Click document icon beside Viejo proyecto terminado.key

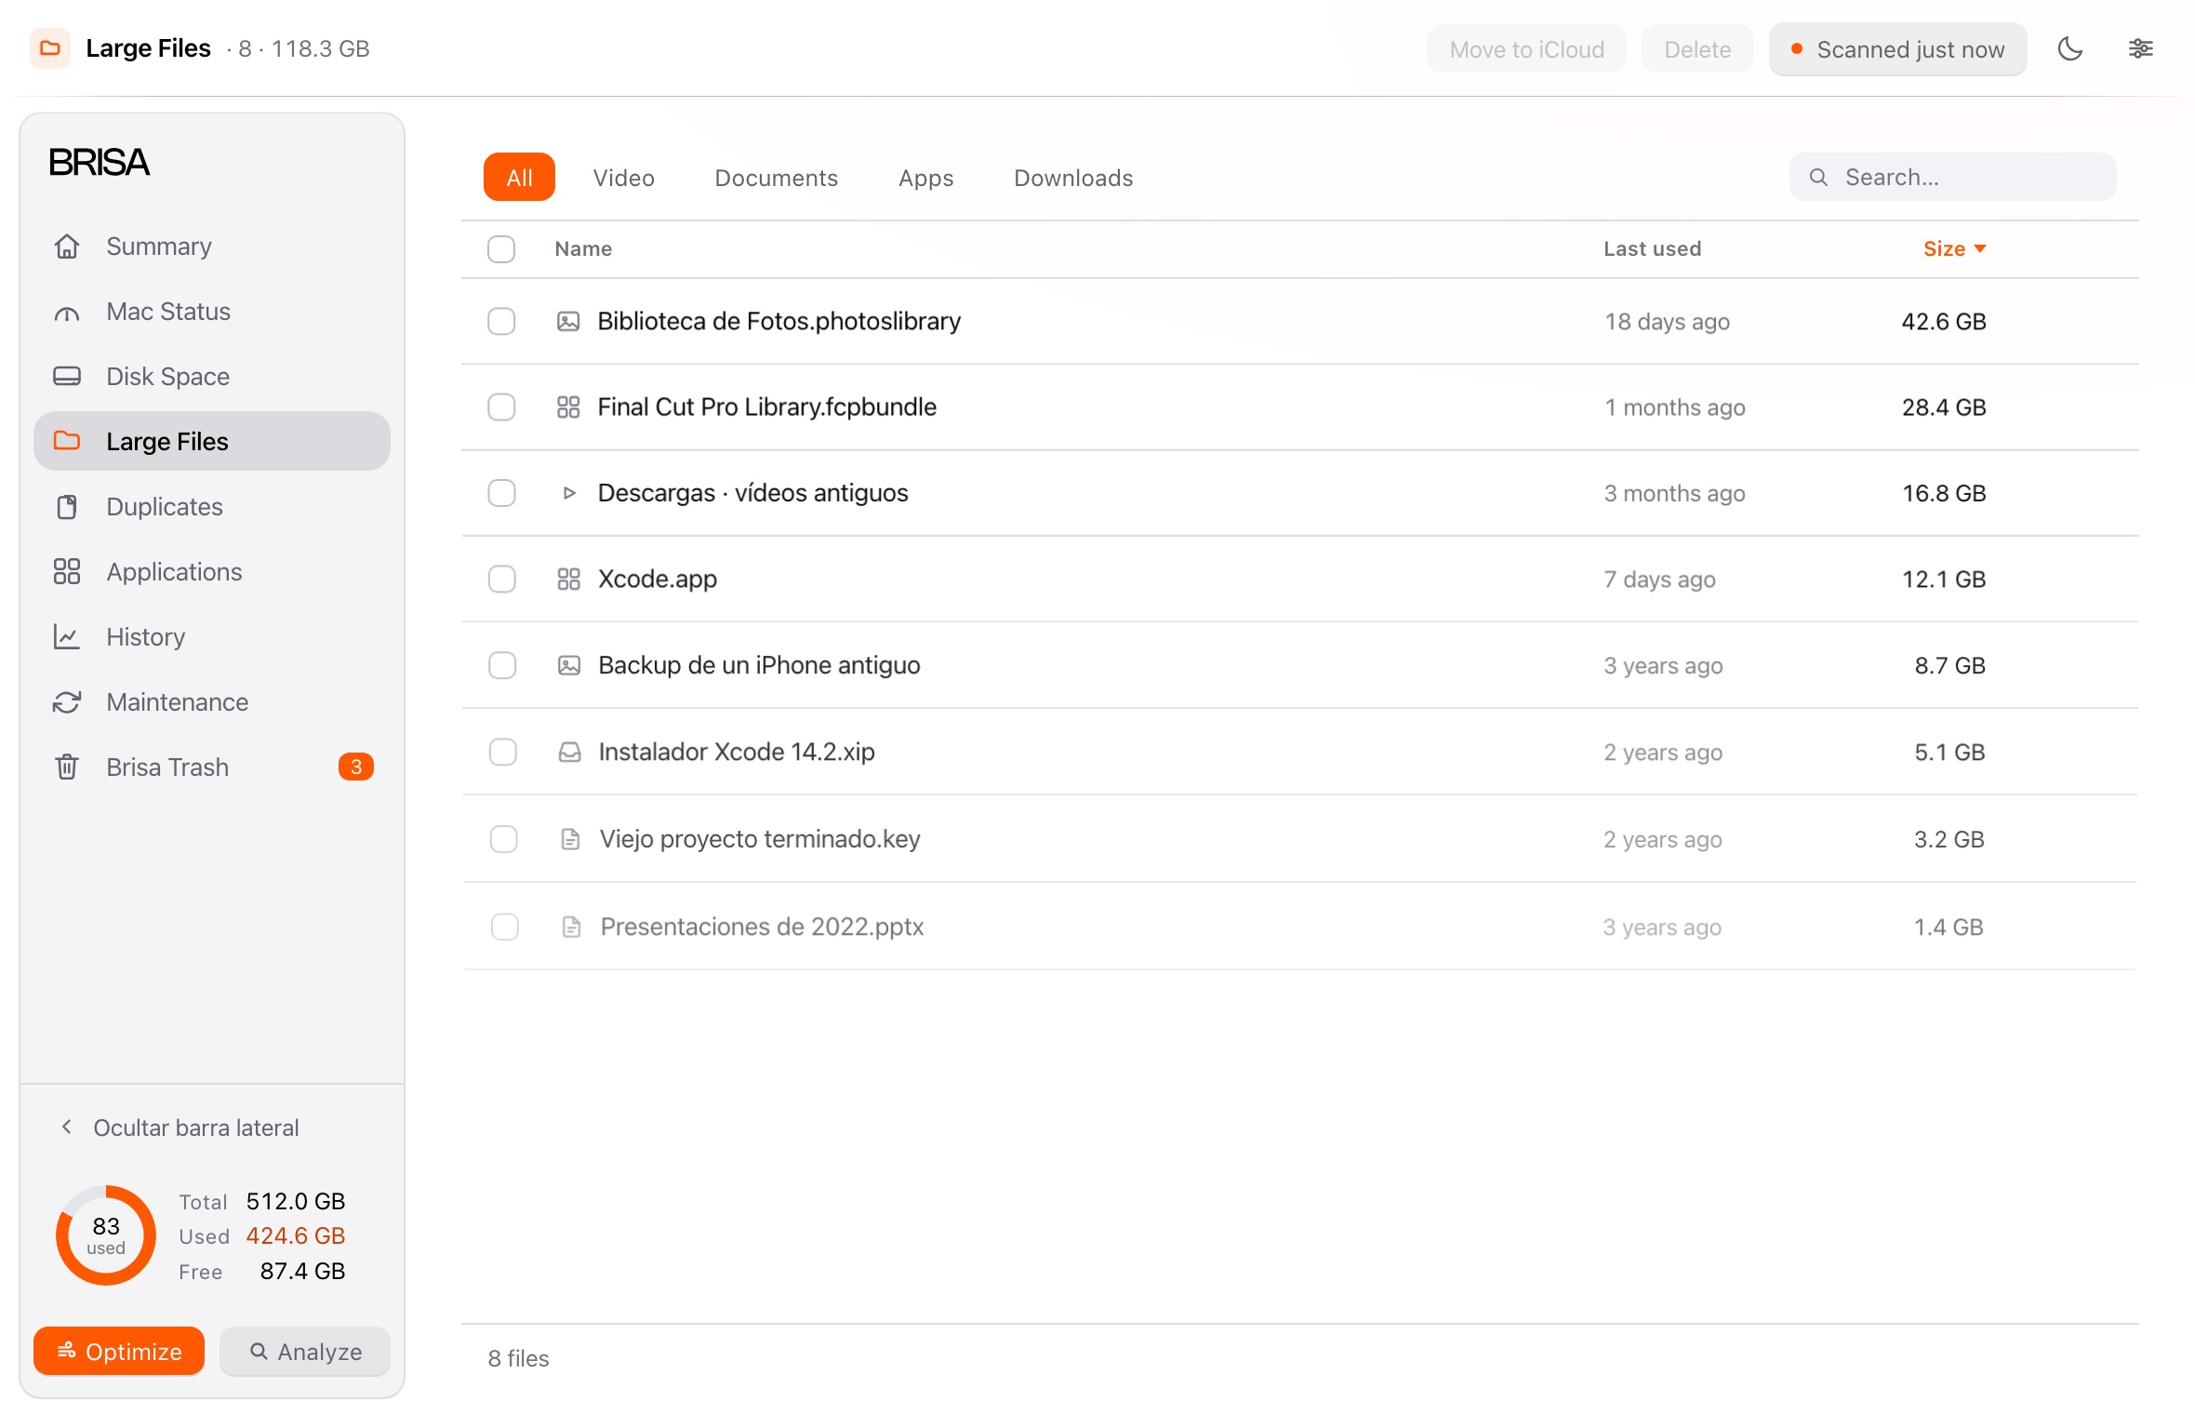pos(570,840)
